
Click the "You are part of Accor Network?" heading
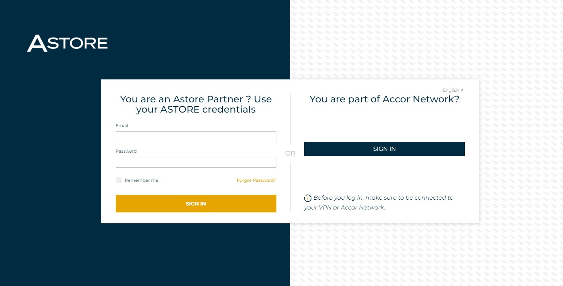[x=384, y=99]
